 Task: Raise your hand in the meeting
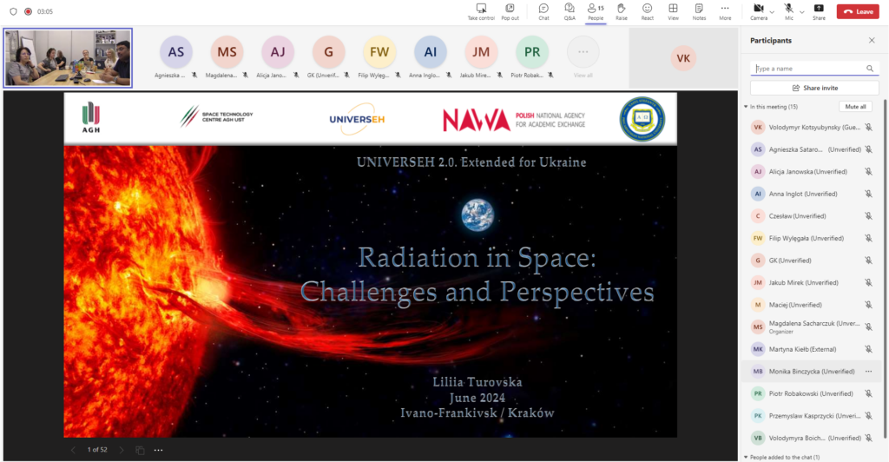point(622,11)
